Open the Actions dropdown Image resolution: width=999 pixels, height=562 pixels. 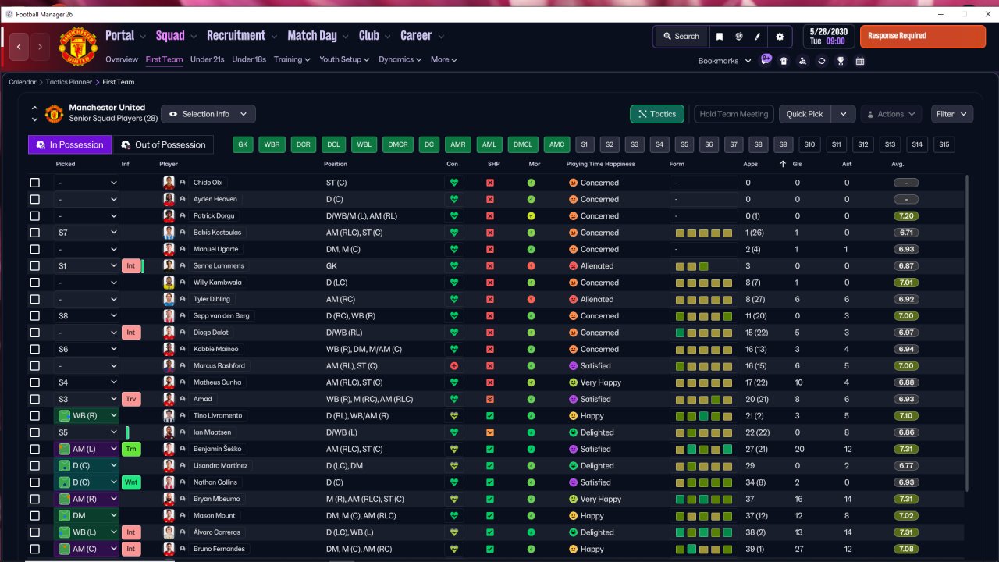pos(891,114)
